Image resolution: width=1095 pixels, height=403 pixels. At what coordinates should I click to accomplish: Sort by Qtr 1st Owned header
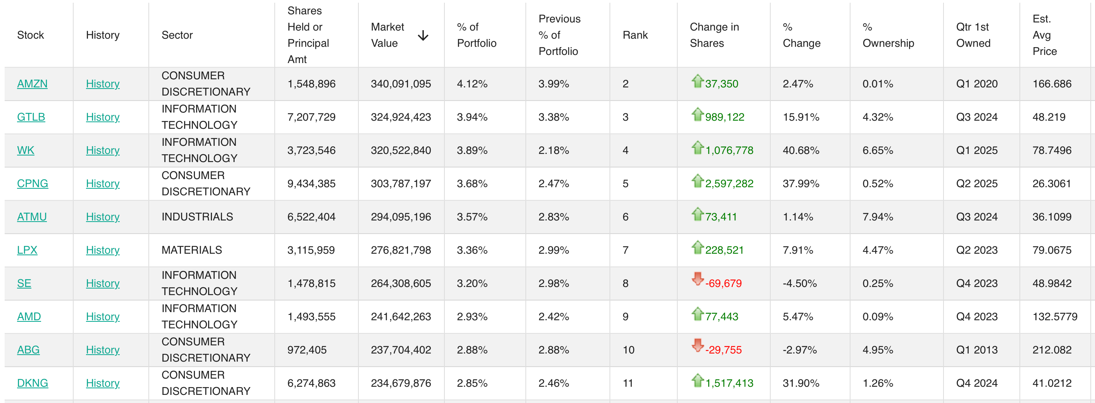[973, 35]
